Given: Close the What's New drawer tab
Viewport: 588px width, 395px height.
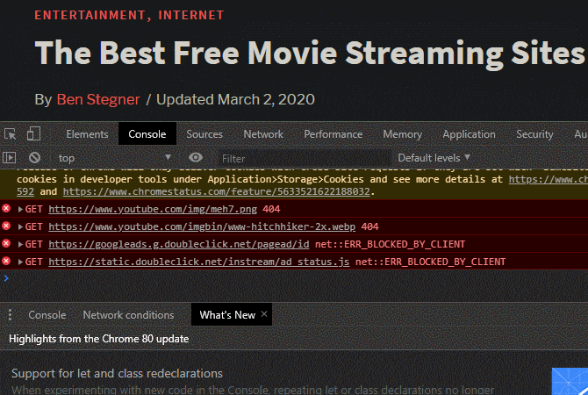Looking at the screenshot, I should [x=264, y=314].
